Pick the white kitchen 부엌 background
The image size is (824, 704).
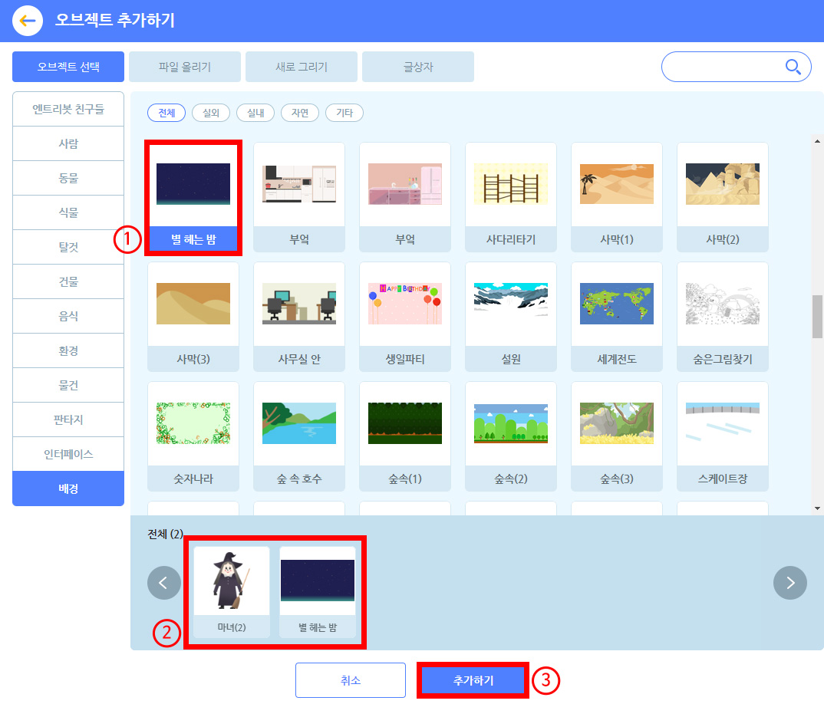[x=299, y=198]
